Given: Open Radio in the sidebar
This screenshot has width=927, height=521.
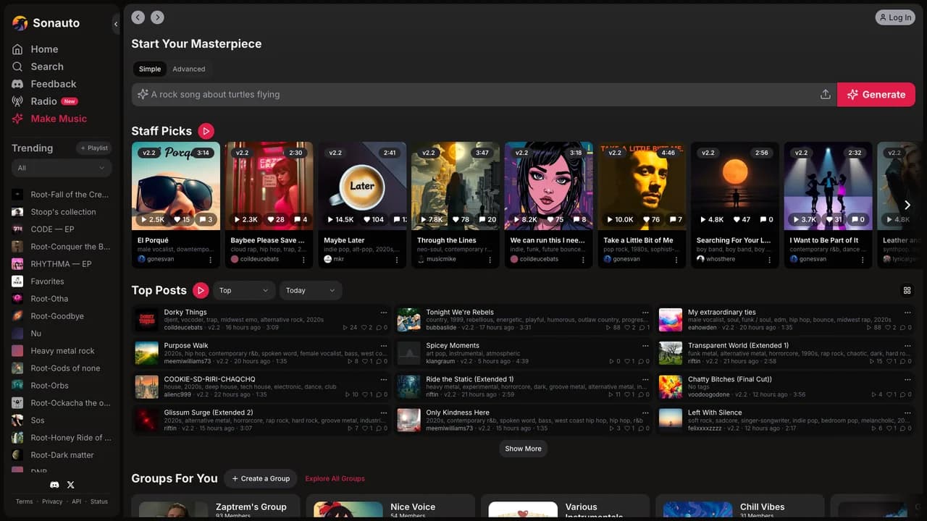Looking at the screenshot, I should coord(43,101).
